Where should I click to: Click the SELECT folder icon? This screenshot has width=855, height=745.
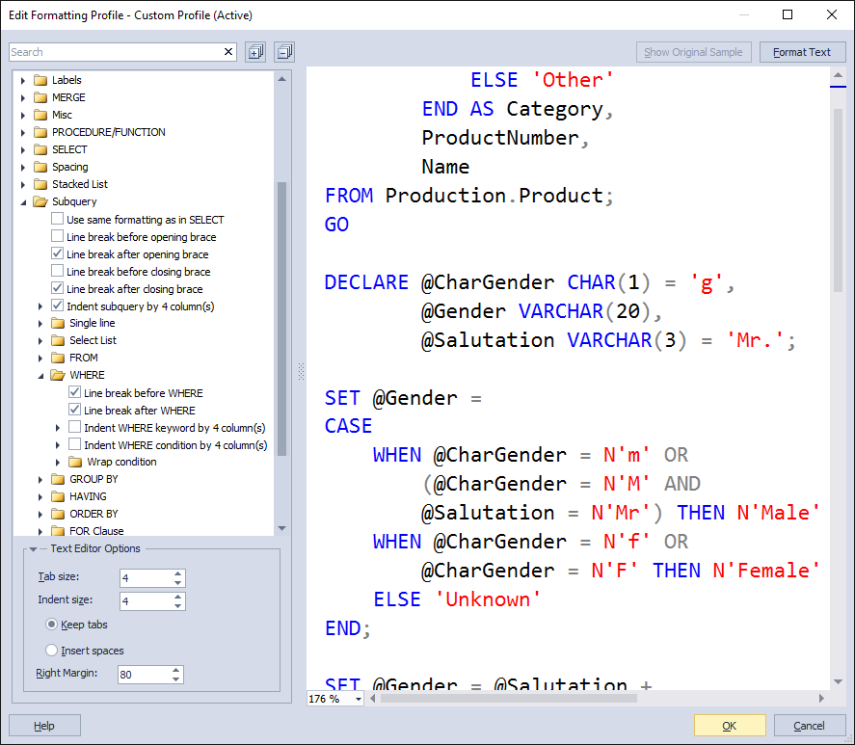(x=40, y=149)
